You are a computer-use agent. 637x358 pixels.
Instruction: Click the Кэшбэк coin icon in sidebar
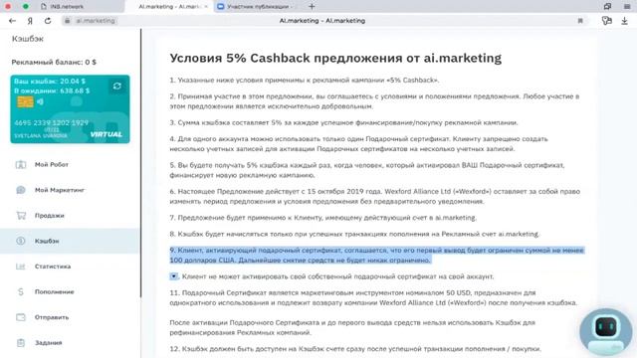21,241
